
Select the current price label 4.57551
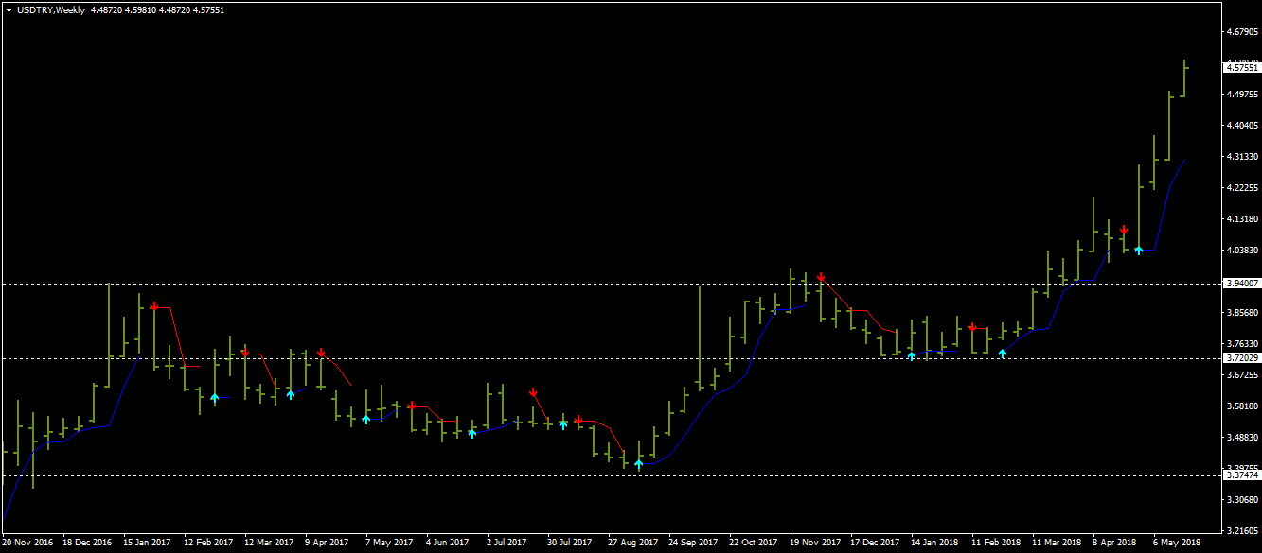(x=1242, y=68)
